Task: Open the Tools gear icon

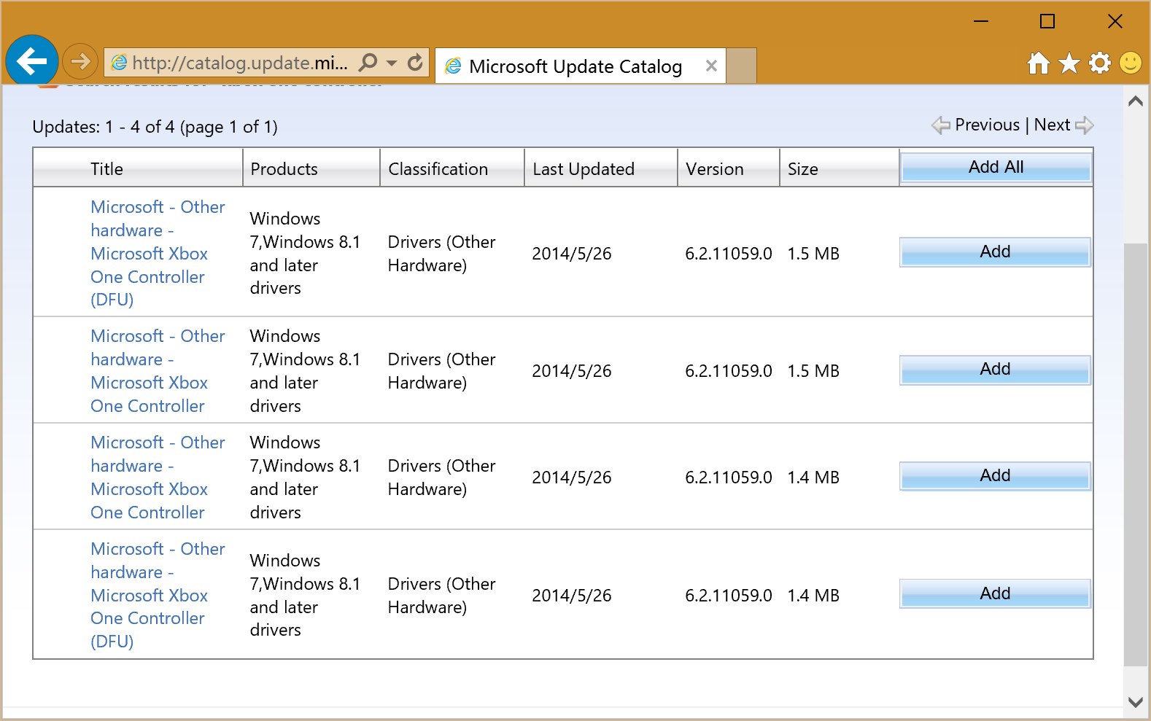Action: pos(1100,63)
